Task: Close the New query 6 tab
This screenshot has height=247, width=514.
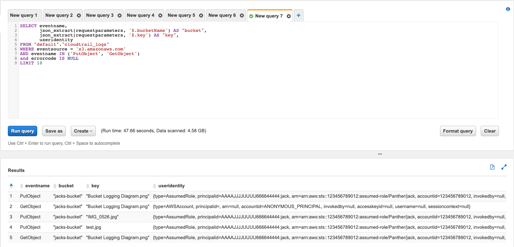Action: click(242, 15)
